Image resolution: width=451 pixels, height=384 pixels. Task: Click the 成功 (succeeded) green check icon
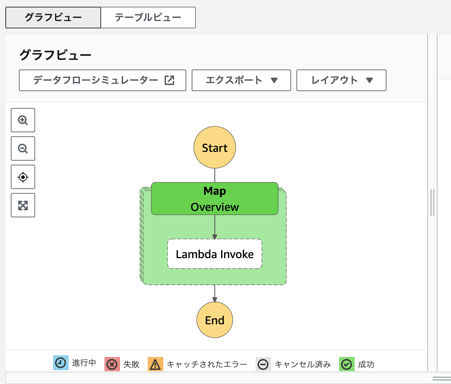[347, 364]
